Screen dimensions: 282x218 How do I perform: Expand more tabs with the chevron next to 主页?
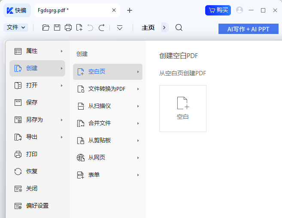coord(164,28)
